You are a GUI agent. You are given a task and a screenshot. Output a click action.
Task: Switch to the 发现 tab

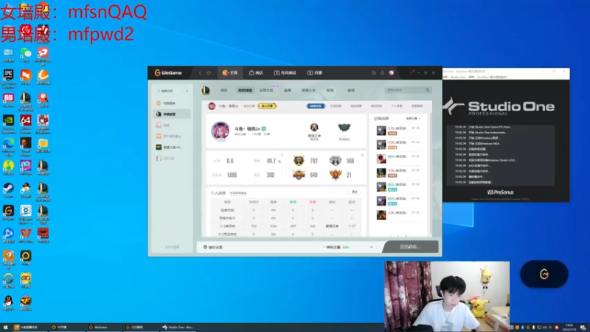coord(330,90)
